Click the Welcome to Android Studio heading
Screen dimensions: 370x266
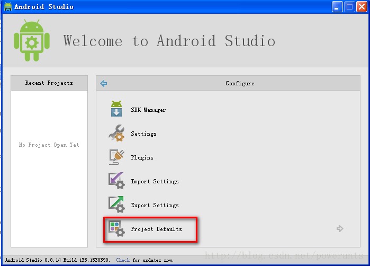click(x=169, y=41)
